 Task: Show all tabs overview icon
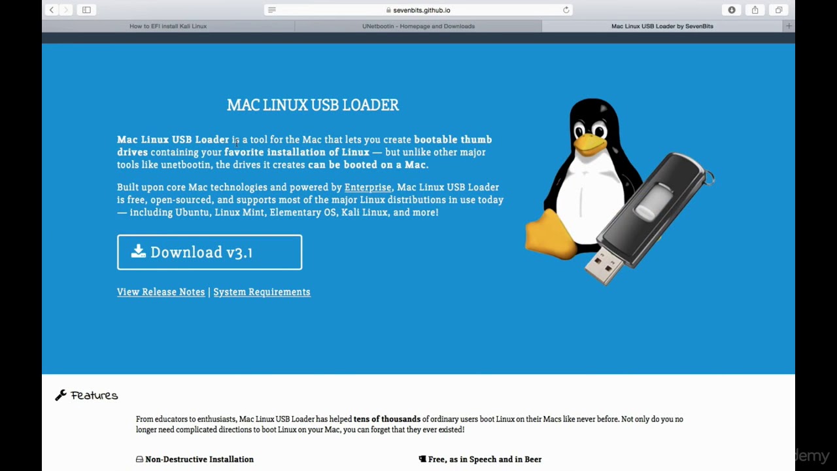[x=779, y=10]
